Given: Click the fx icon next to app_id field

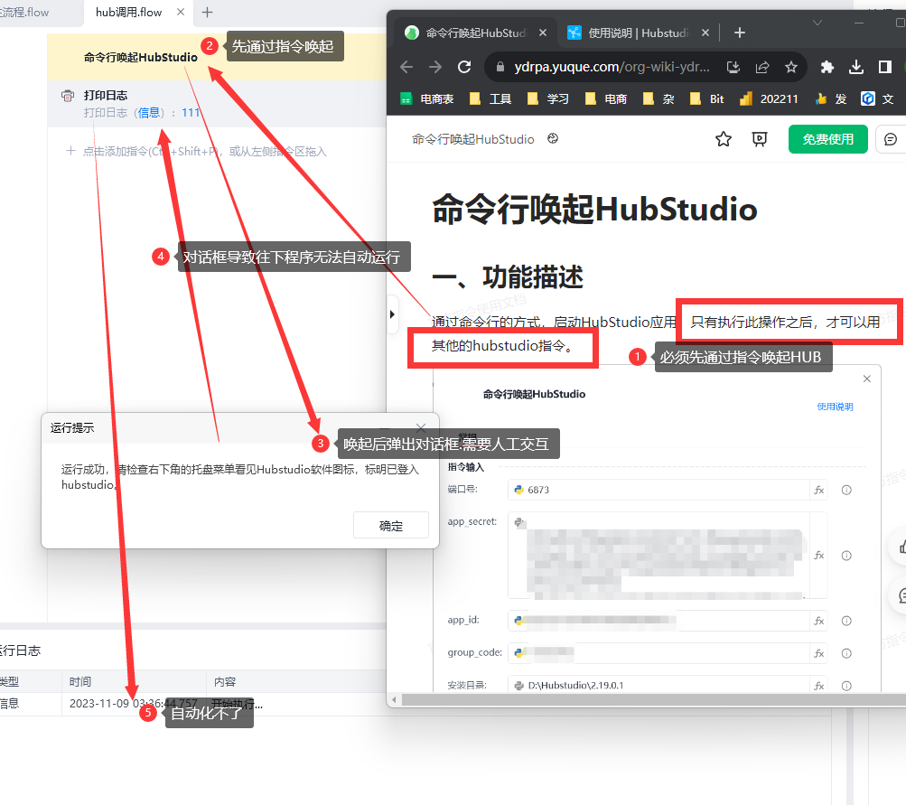Looking at the screenshot, I should pos(818,621).
